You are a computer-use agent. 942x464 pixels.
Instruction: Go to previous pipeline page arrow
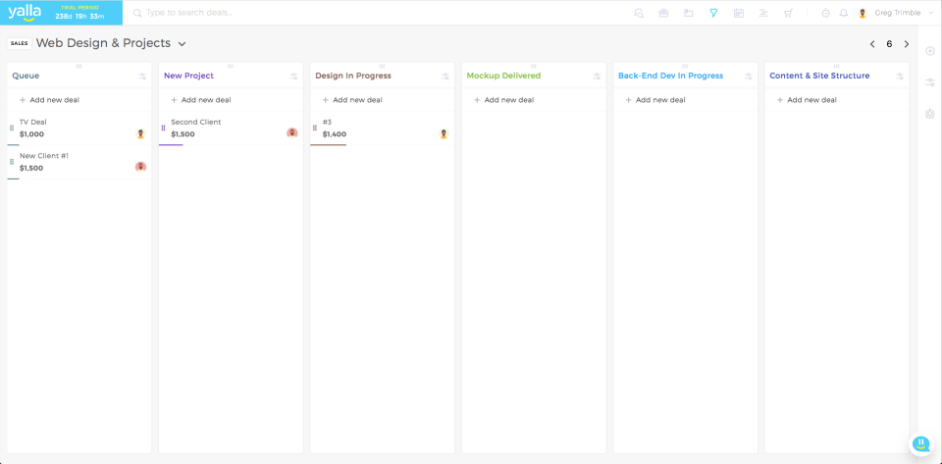[x=872, y=44]
